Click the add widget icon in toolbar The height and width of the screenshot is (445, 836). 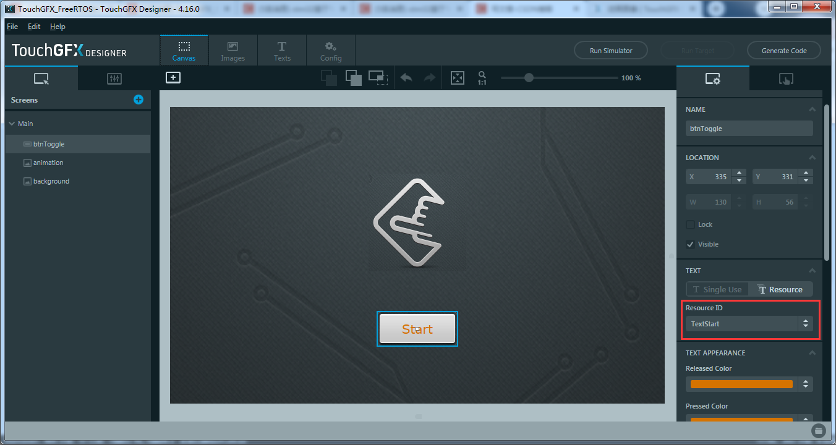[x=173, y=77]
